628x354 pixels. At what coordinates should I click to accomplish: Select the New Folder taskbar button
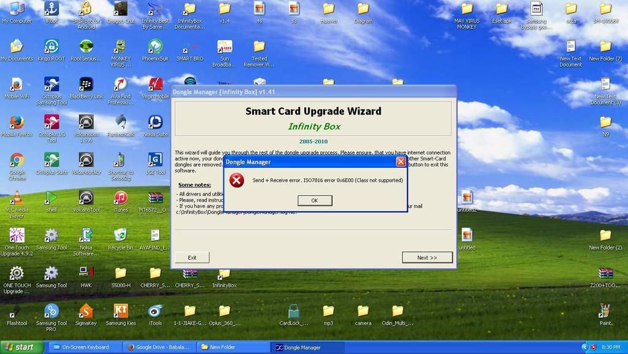click(x=233, y=347)
